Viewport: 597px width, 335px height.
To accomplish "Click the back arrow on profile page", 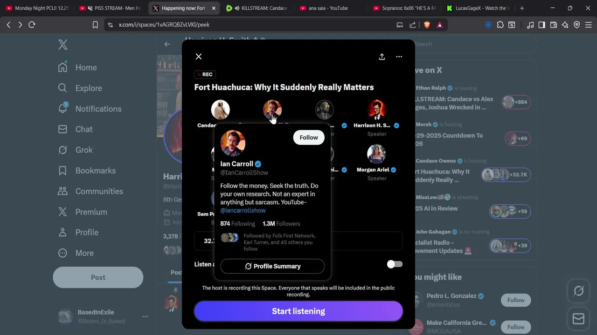I will (167, 44).
